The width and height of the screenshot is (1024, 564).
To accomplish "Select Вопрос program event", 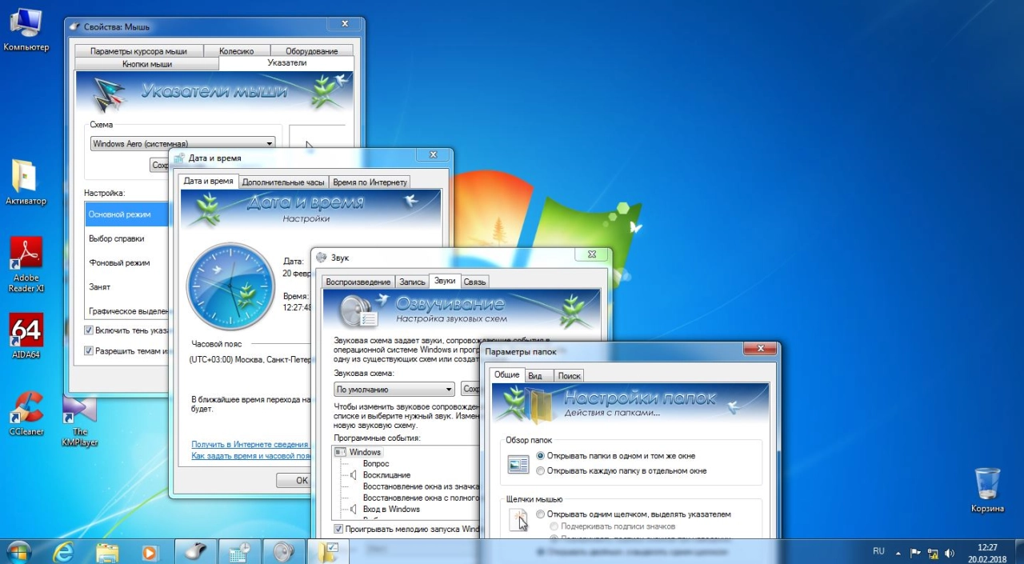I will click(x=376, y=463).
